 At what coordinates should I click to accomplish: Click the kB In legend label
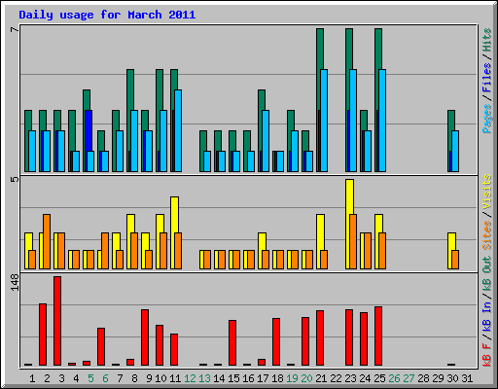(487, 316)
